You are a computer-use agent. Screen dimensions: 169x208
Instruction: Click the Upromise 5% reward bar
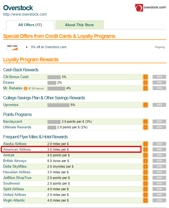click(58, 105)
